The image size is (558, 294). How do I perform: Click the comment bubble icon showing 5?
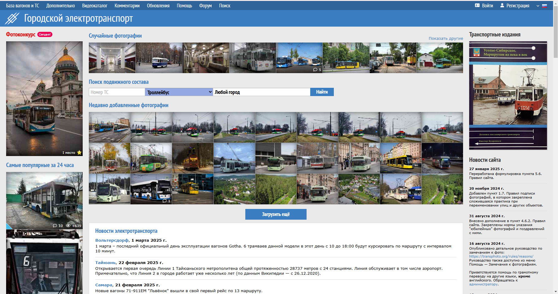coord(315,70)
